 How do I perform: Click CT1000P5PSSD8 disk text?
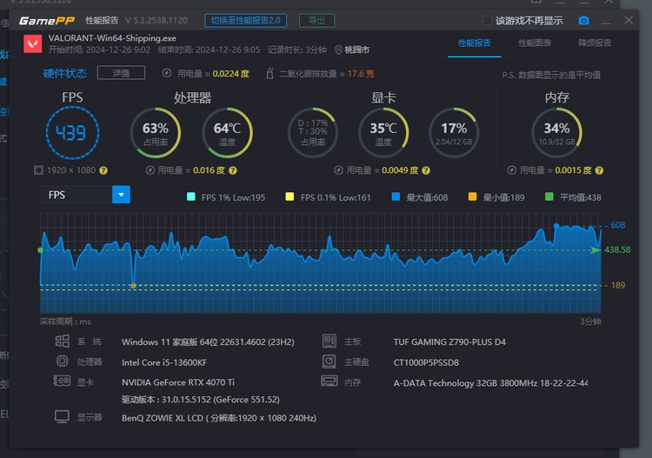[426, 362]
